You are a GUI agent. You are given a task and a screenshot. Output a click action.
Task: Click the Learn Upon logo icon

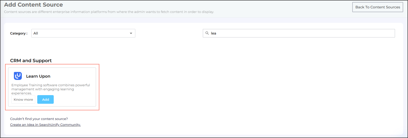[x=18, y=76]
